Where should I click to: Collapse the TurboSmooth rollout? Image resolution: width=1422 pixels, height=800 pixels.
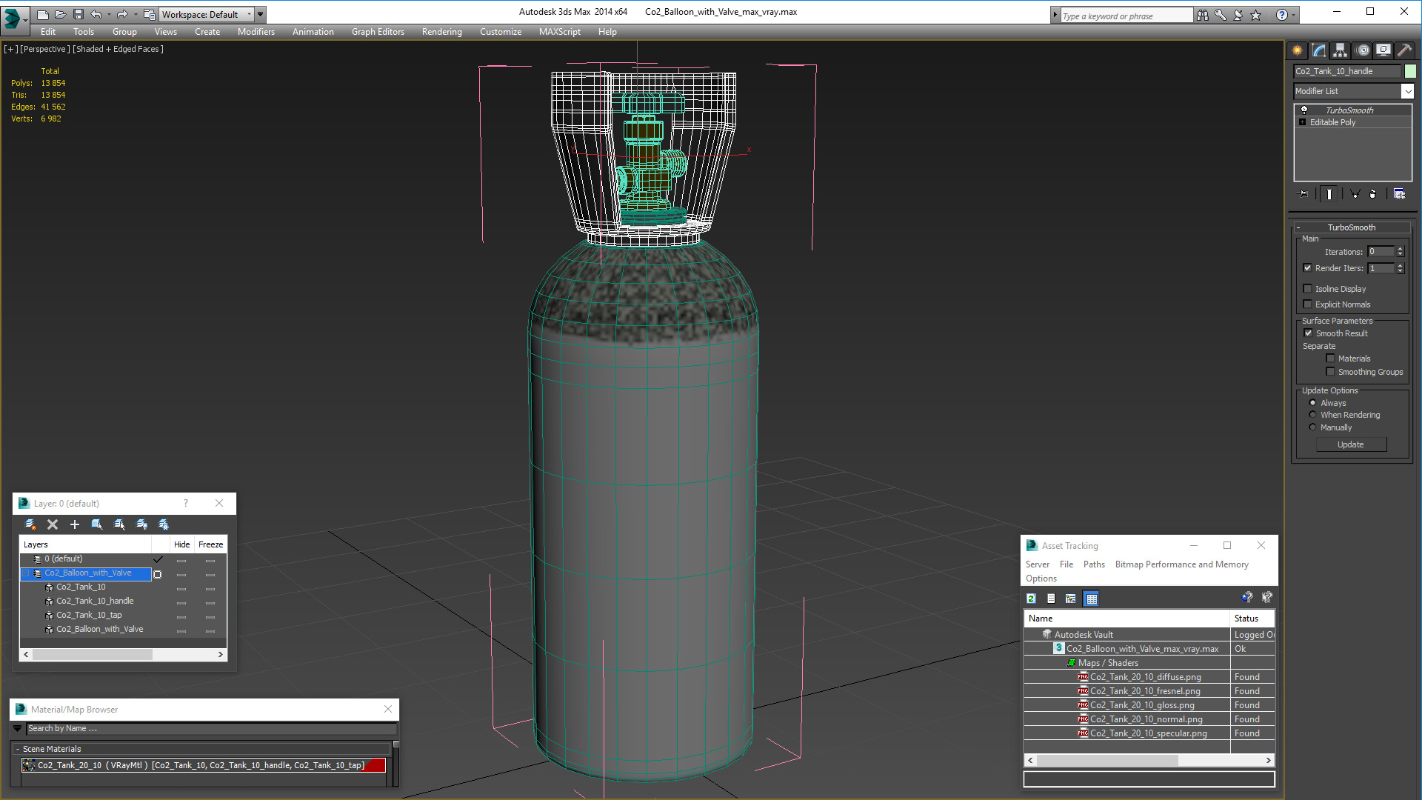tap(1298, 227)
